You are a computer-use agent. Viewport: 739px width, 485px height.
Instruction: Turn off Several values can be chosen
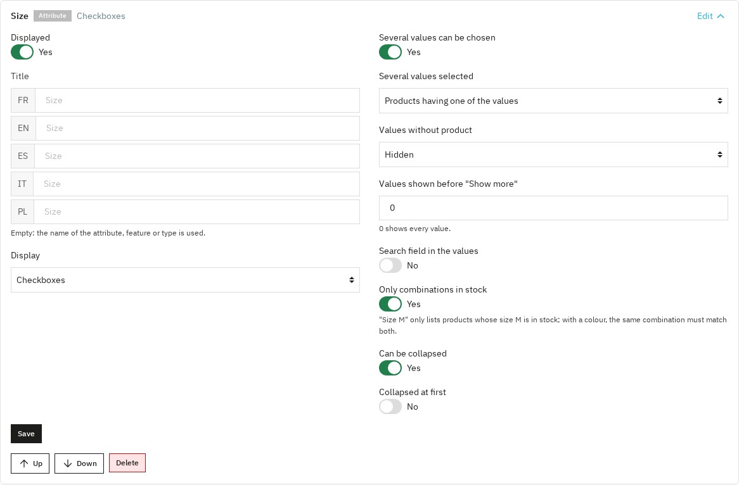coord(390,52)
